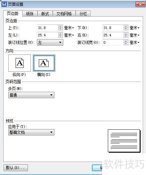Click into the 左(L) margin field
Image resolution: width=146 pixels, height=175 pixels.
(47, 35)
